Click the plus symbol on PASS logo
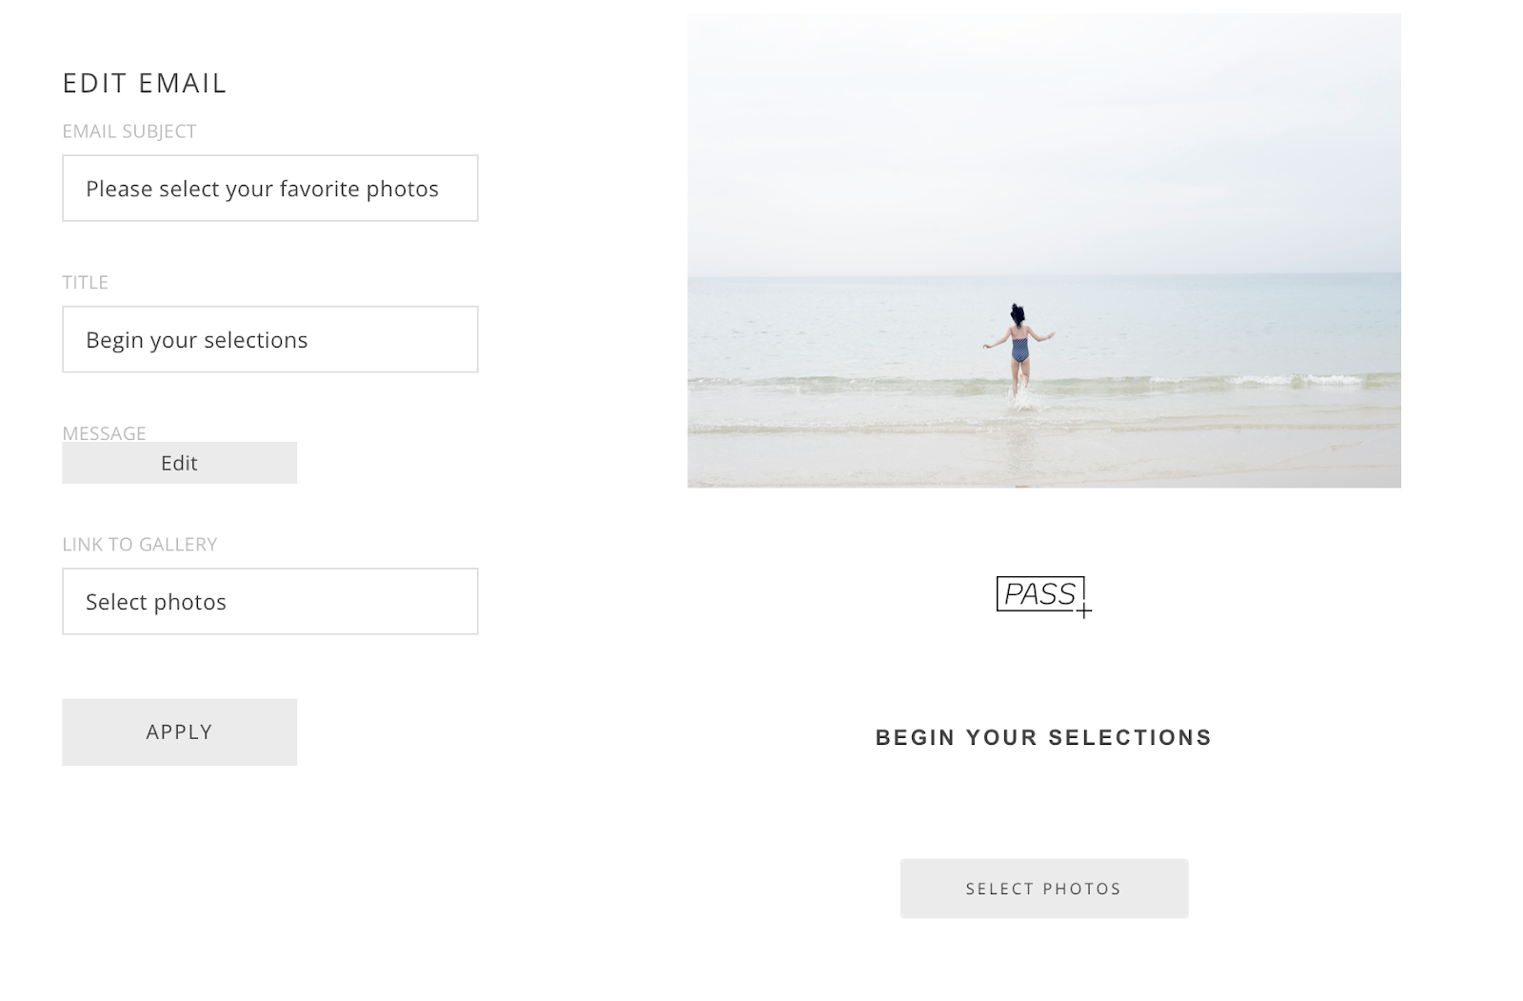Viewport: 1523px width, 1001px height. pyautogui.click(x=1083, y=611)
